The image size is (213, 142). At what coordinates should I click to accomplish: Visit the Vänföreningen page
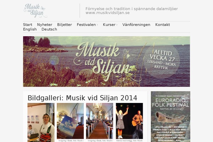(136, 24)
